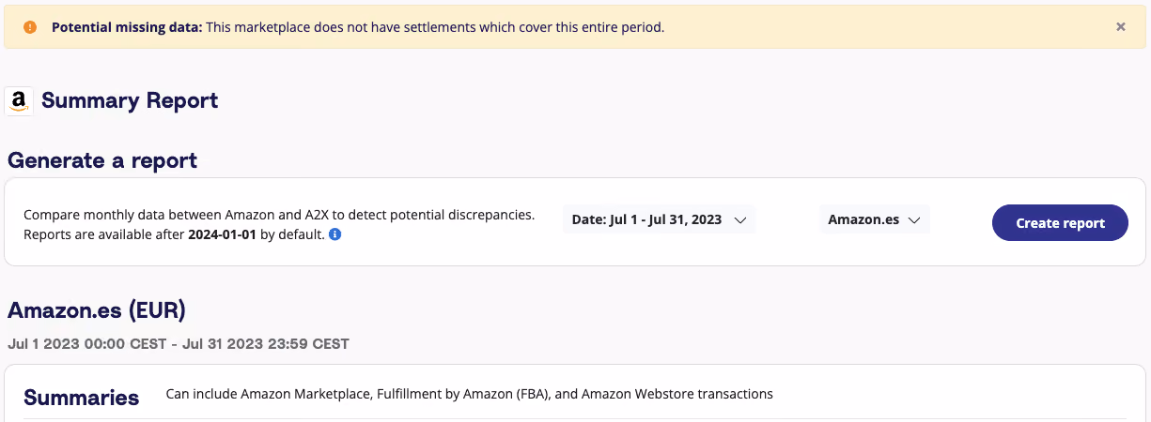
Task: Dismiss the potential missing data banner
Action: 1120,27
